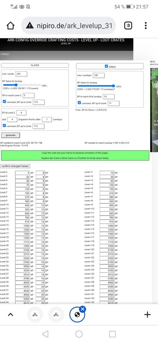Click confirm changed Values button

click(15, 166)
